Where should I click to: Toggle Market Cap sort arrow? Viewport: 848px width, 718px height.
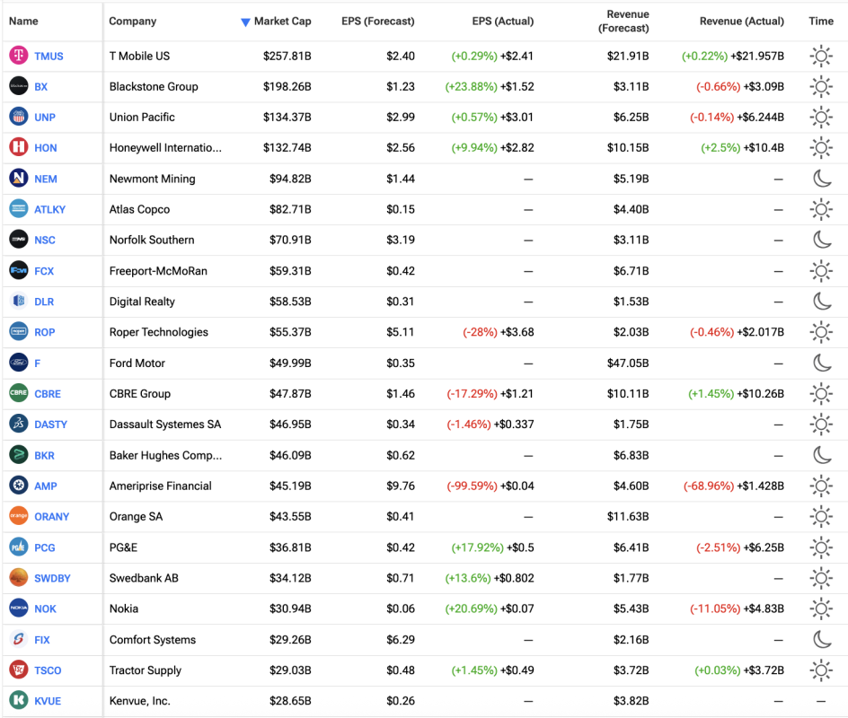245,22
